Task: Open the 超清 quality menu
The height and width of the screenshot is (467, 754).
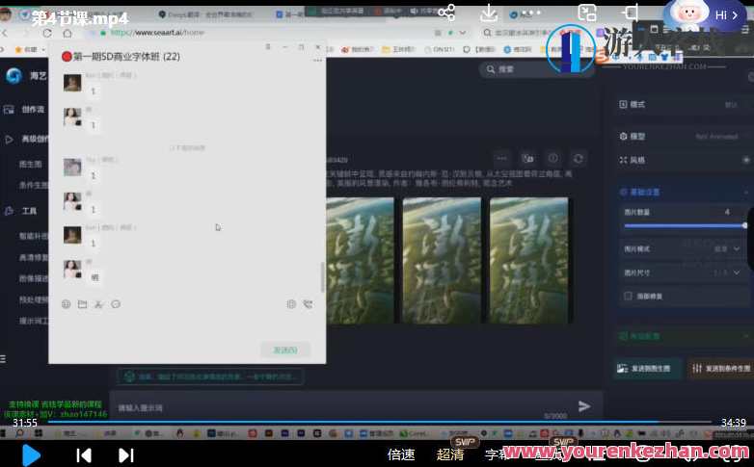Action: pyautogui.click(x=450, y=454)
